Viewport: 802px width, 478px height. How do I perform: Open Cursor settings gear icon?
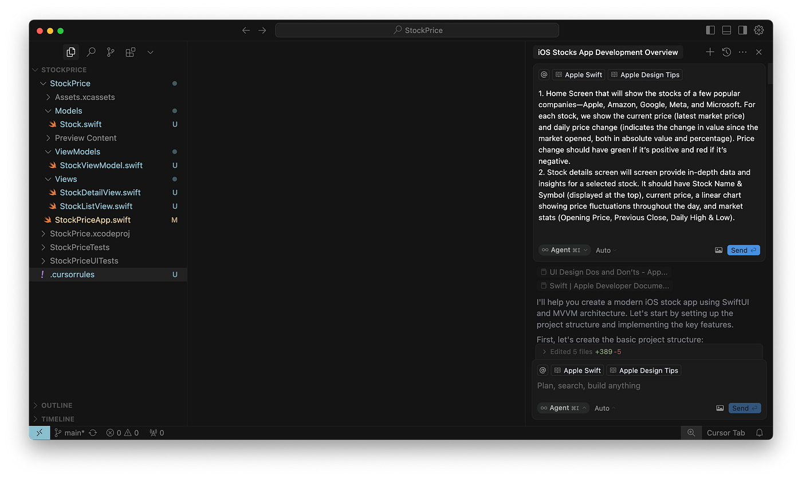pyautogui.click(x=759, y=30)
